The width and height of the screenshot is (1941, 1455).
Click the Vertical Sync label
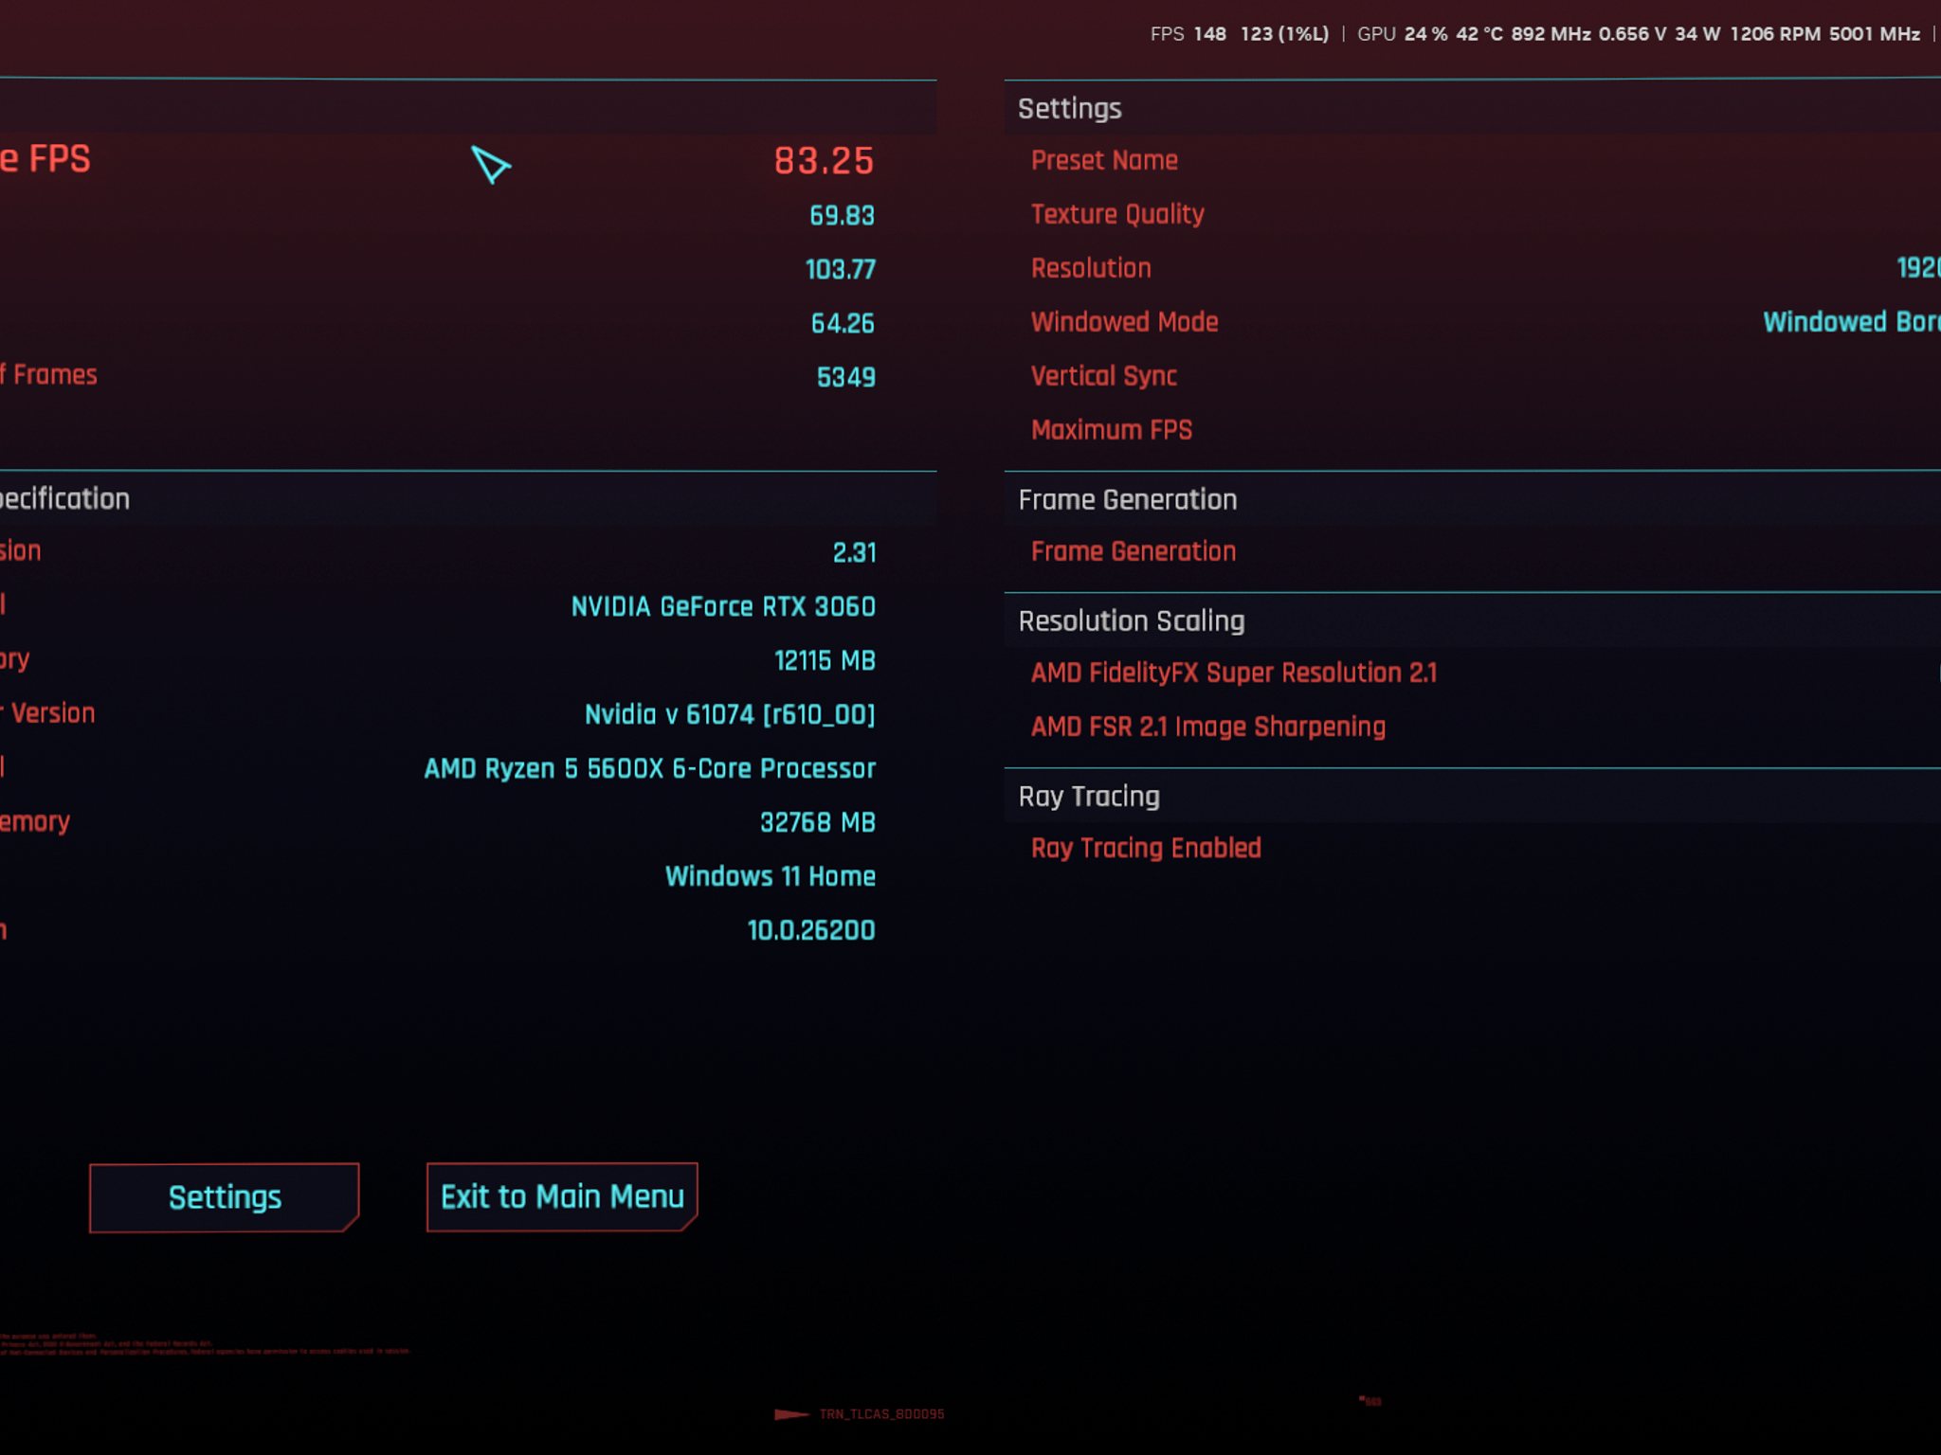[1104, 377]
